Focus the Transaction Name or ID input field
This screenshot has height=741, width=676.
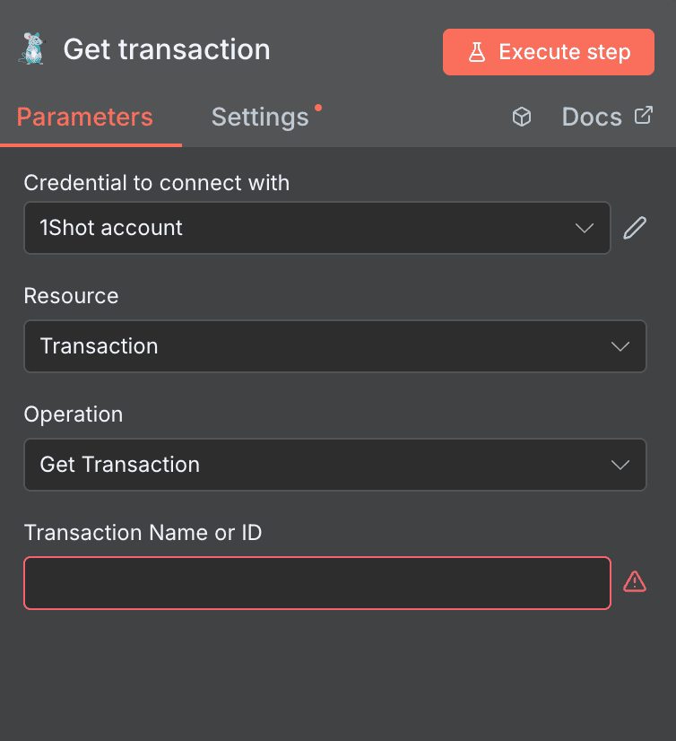[316, 583]
